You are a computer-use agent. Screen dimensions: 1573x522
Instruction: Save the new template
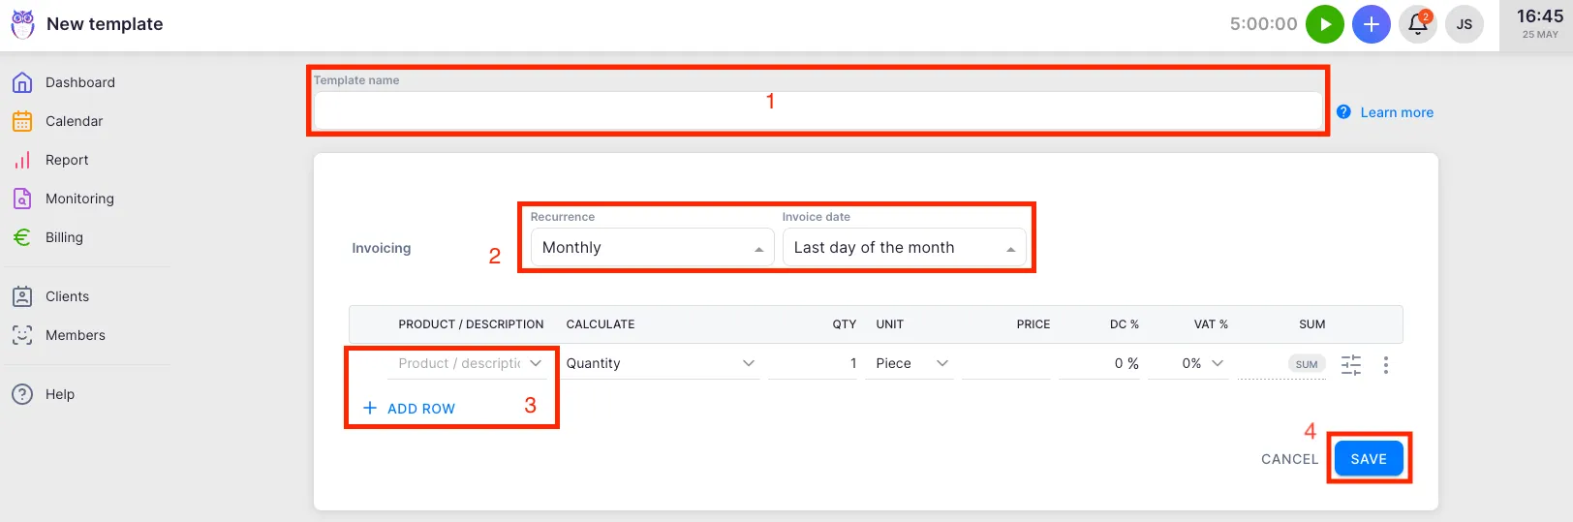[1368, 459]
